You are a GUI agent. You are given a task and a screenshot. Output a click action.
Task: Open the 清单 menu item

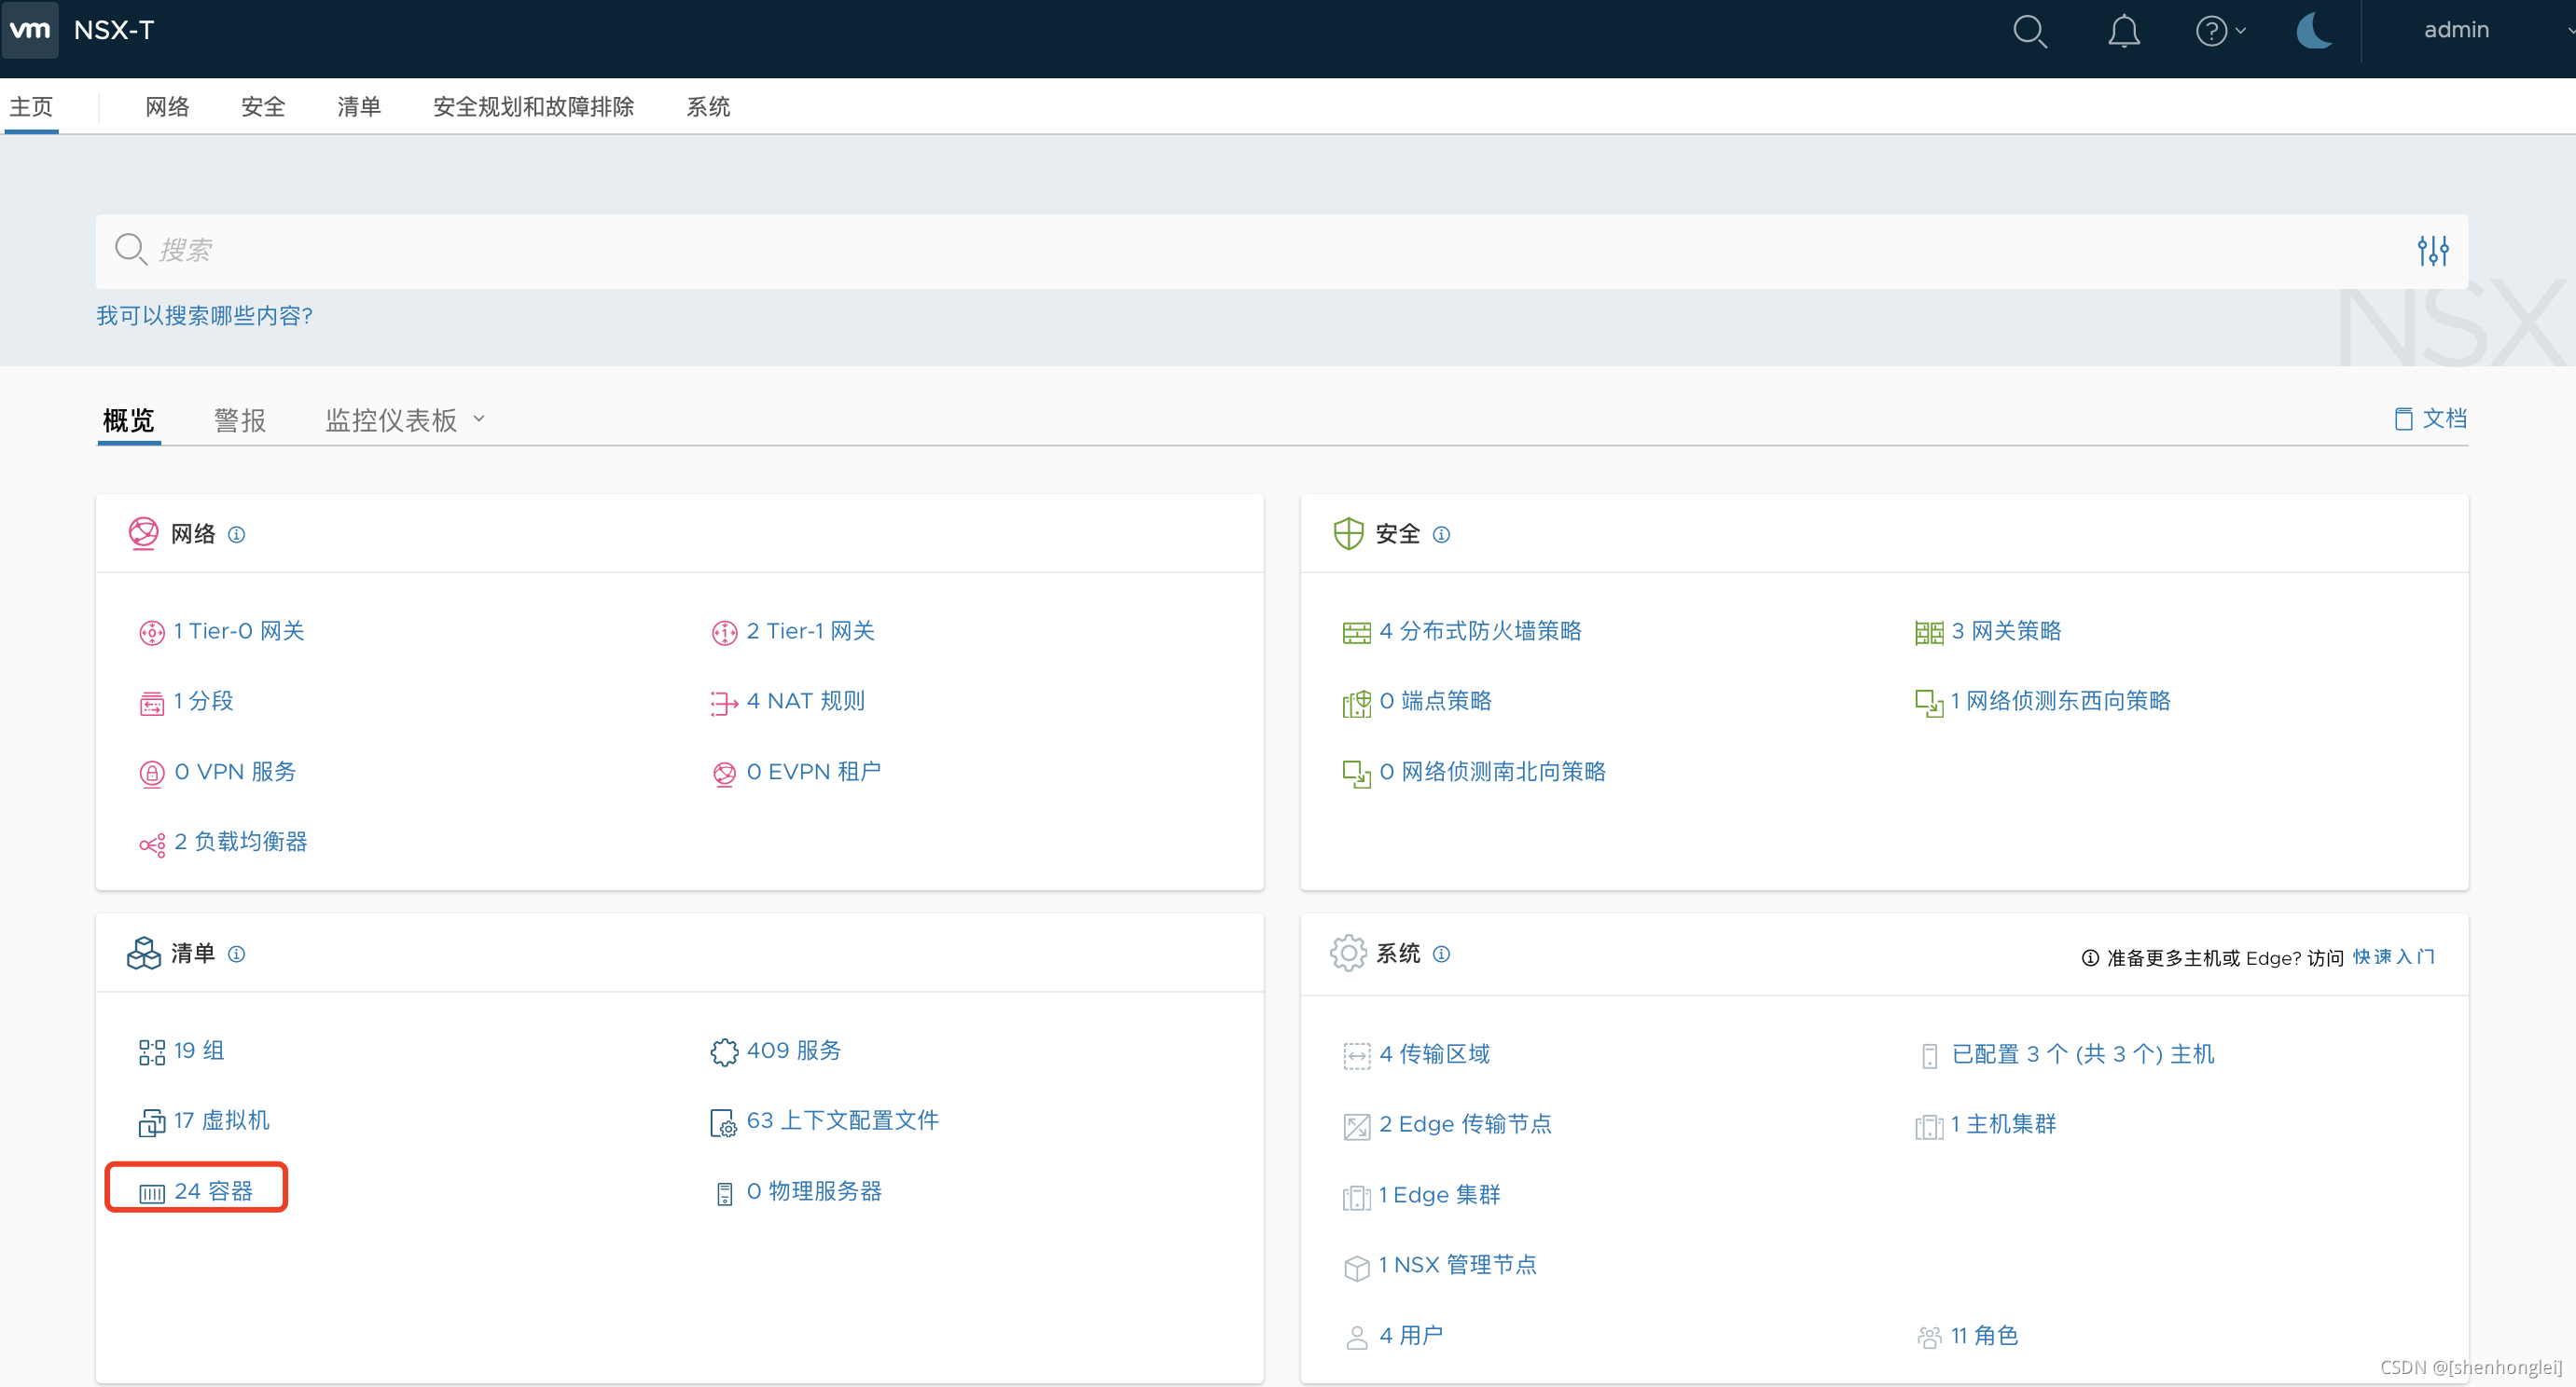pyautogui.click(x=358, y=107)
